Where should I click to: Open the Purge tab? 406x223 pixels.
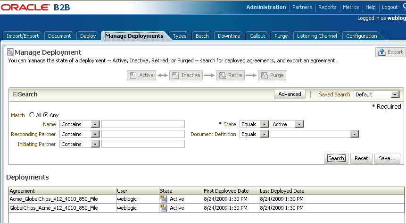tap(281, 36)
